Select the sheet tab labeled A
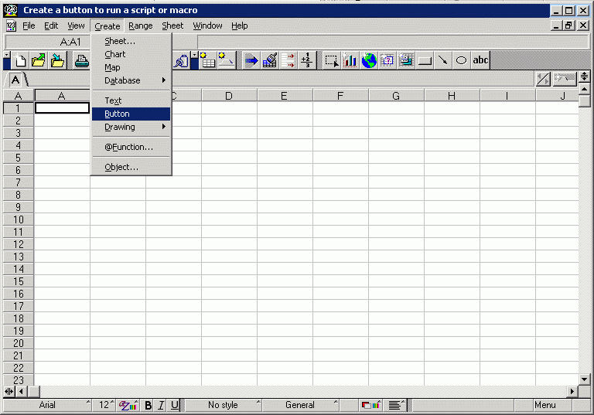The width and height of the screenshot is (594, 415). (x=15, y=80)
